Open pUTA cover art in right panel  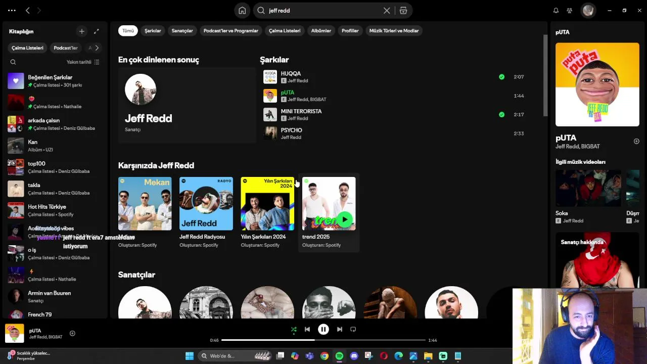tap(597, 84)
